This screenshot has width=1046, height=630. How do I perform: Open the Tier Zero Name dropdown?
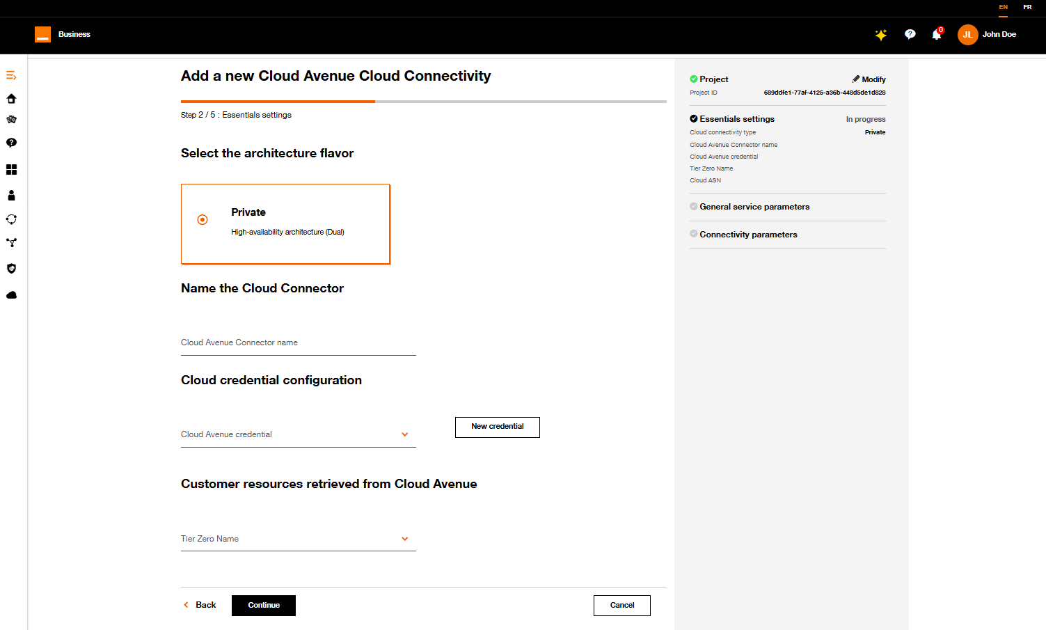tap(299, 539)
